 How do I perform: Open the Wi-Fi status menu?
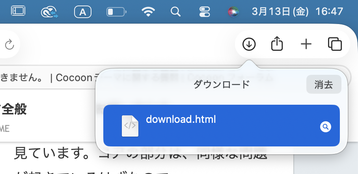point(148,11)
